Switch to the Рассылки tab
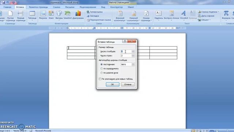Screen dimensions: 234x132 click(x=70, y=7)
